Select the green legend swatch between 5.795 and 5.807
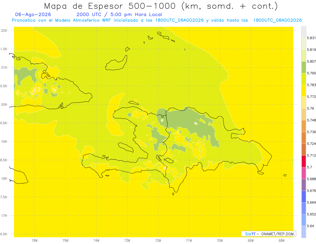This screenshot has height=244, width=316. click(x=304, y=67)
